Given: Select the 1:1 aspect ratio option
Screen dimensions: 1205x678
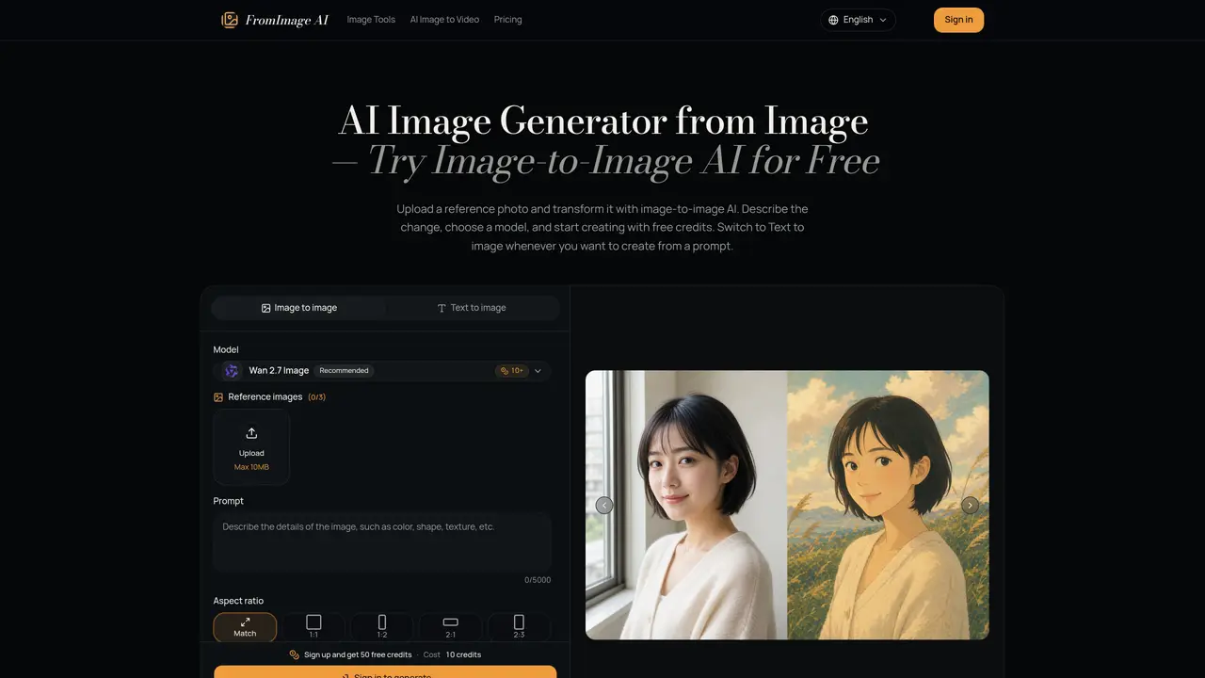Looking at the screenshot, I should [313, 627].
